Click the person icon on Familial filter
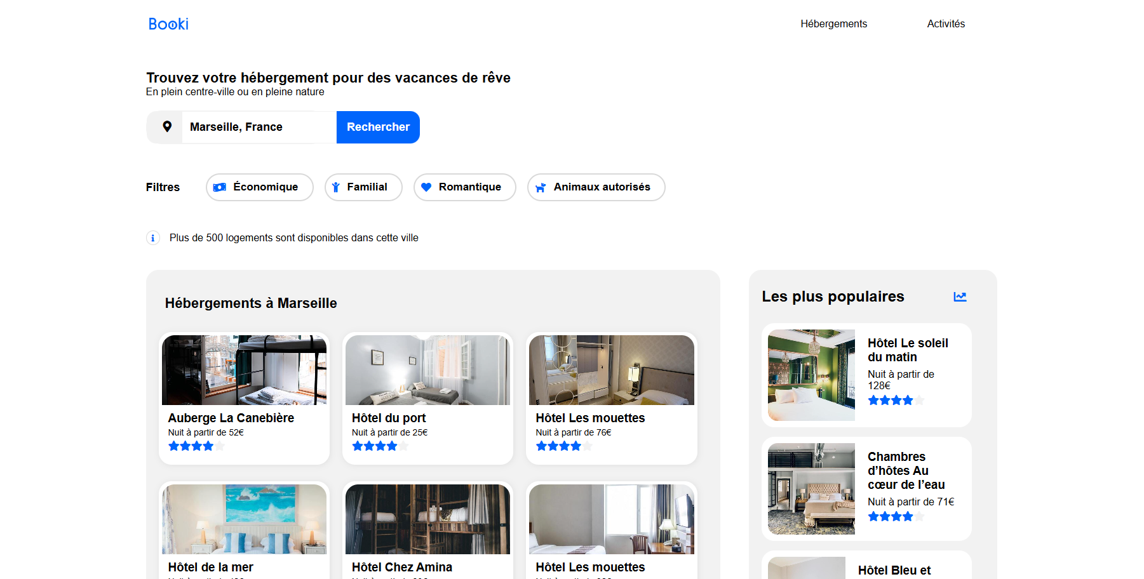 [x=335, y=187]
